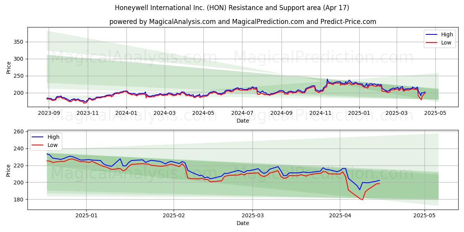Click the red line sample in the upper legend

click(432, 43)
